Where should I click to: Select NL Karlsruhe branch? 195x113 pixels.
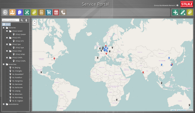pyautogui.click(x=16, y=87)
